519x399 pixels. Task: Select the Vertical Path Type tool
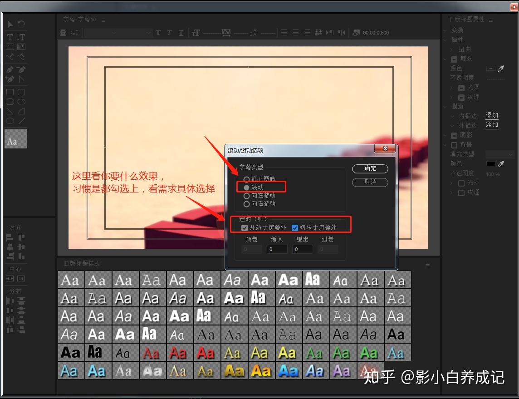[21, 56]
